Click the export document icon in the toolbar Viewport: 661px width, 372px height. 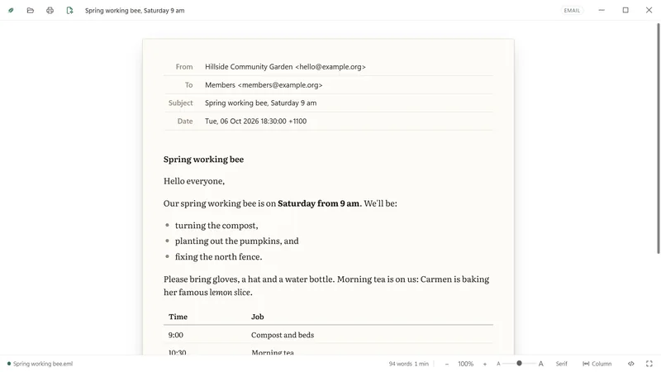click(69, 10)
